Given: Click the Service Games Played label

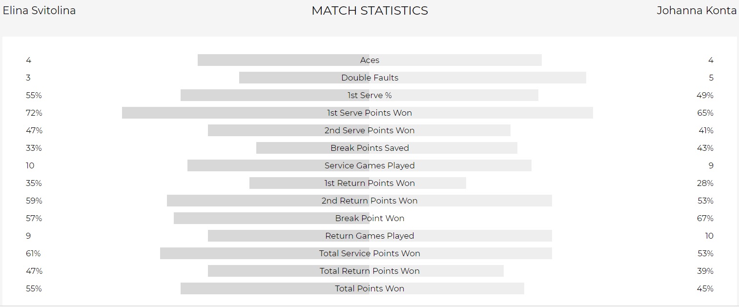Looking at the screenshot, I should 369,165.
